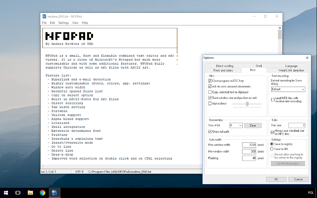Image resolution: width=317 pixels, height=198 pixels.
Task: Click the line "Drag-n-drop" in the readme
Action: (62, 155)
